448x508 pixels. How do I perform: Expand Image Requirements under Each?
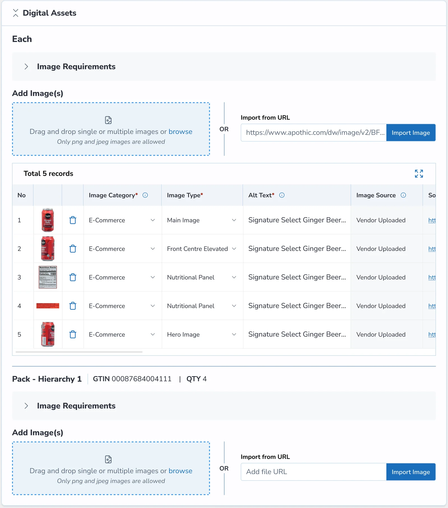[26, 67]
